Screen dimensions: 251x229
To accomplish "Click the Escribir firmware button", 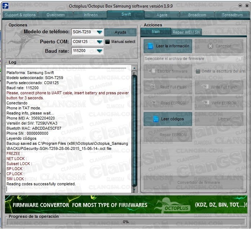I will tap(168, 71).
